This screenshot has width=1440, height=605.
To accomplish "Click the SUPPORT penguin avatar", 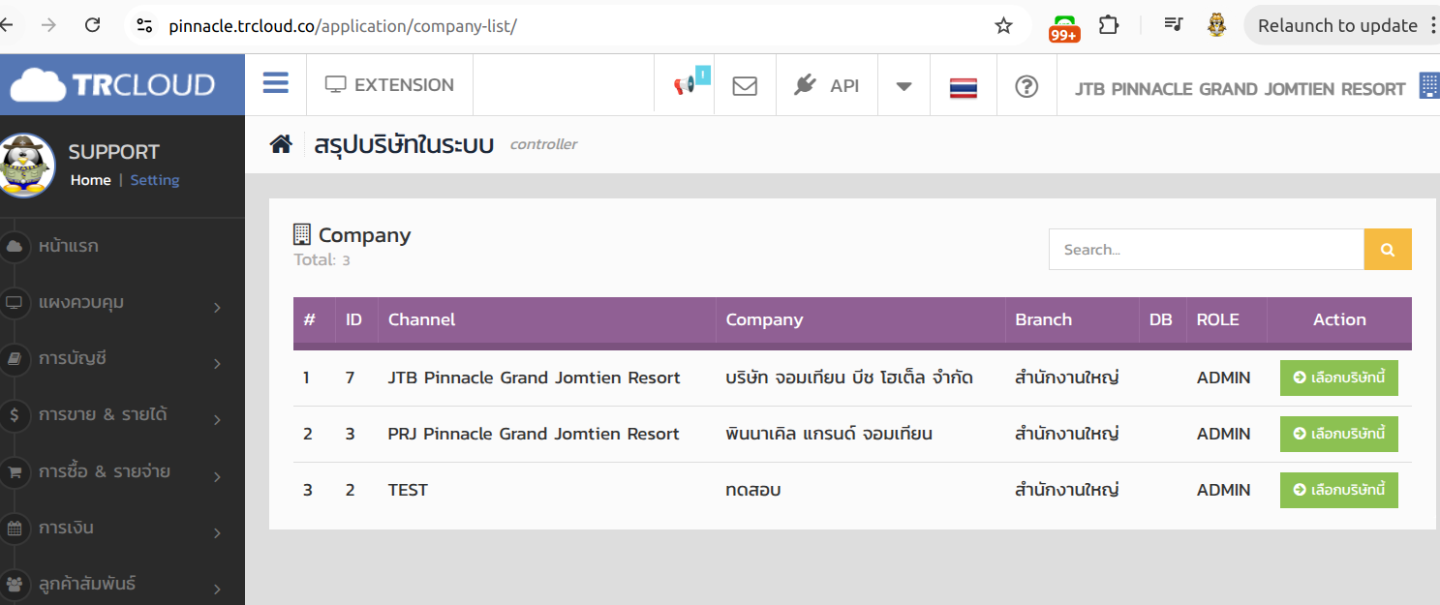I will pos(26,165).
